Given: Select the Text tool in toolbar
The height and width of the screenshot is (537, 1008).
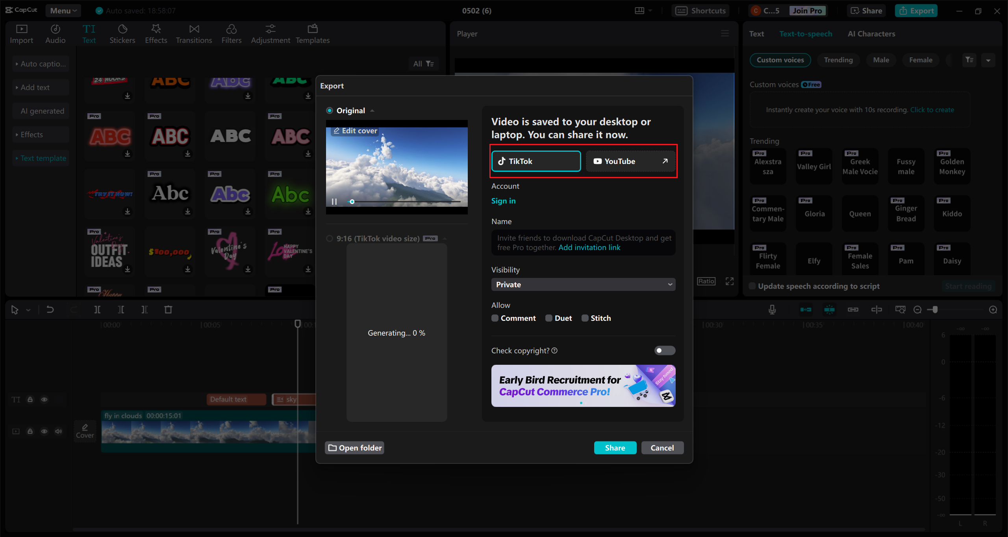Looking at the screenshot, I should (x=89, y=33).
